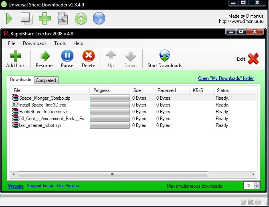Increase max simultaneous downloads with up arrow
269x207 pixels.
tap(257, 184)
